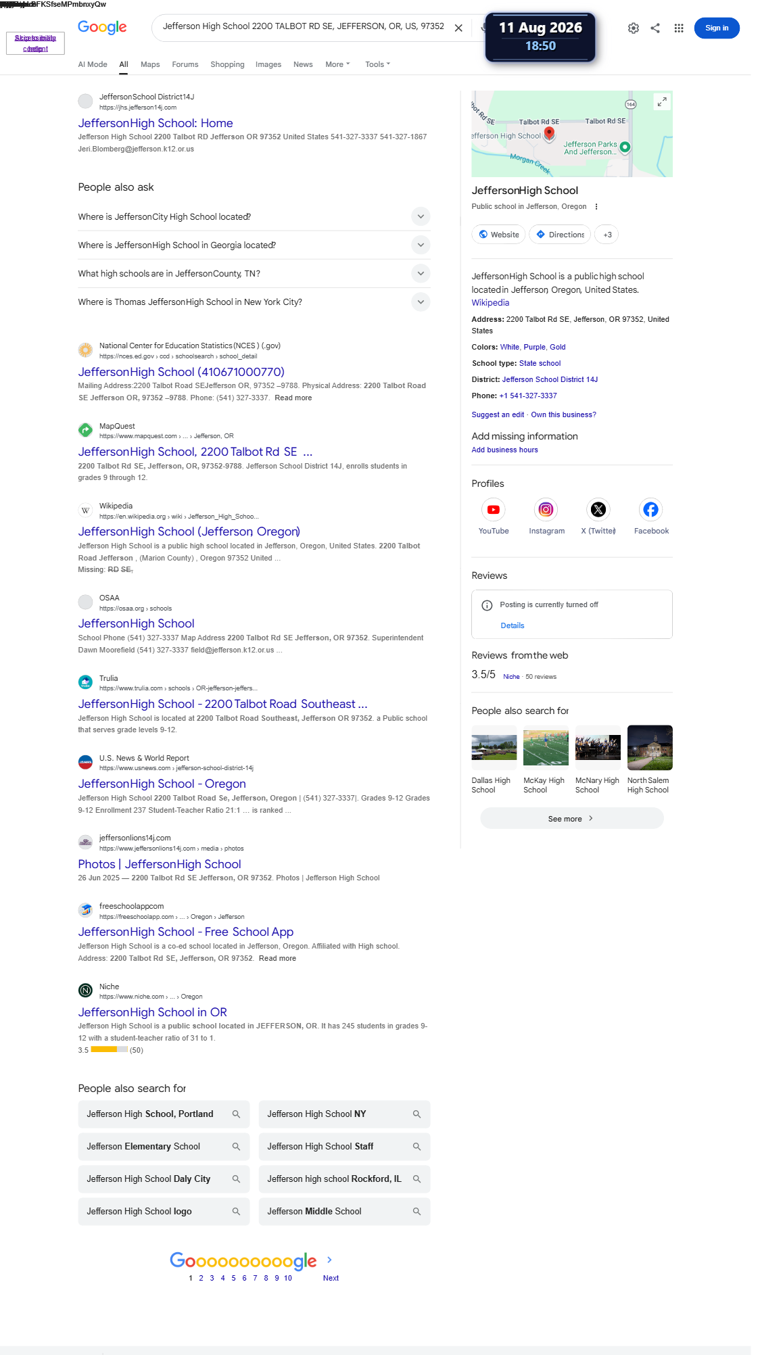760x1355 pixels.
Task: Click Own this business? link
Action: [x=563, y=415]
